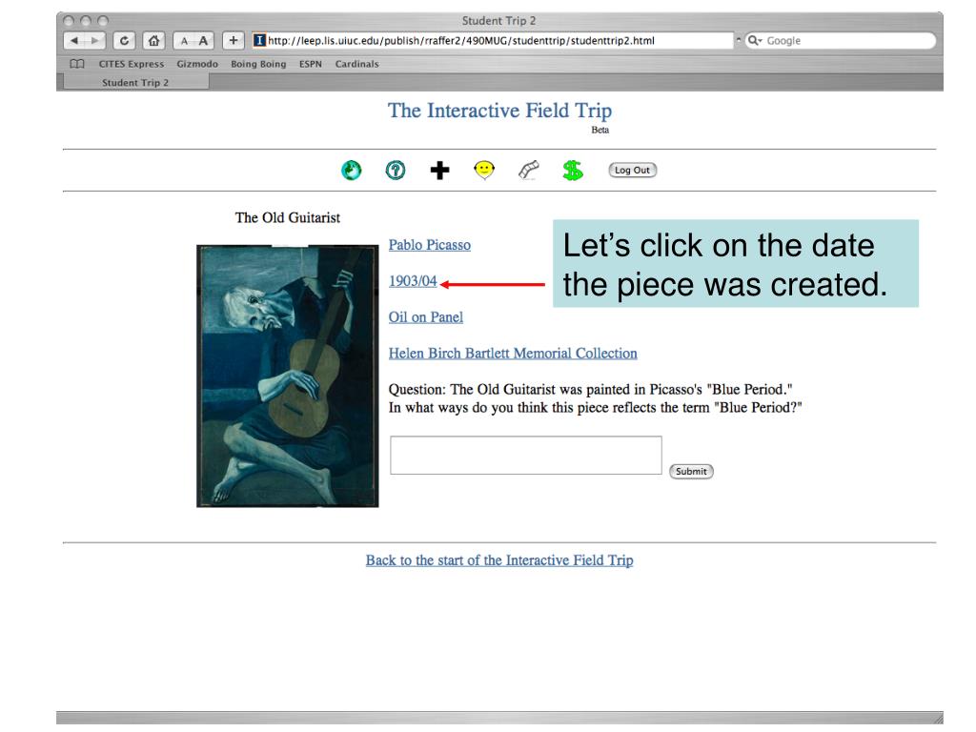Click The Old Guitarist title text
Screen dimensions: 976x732
(288, 217)
